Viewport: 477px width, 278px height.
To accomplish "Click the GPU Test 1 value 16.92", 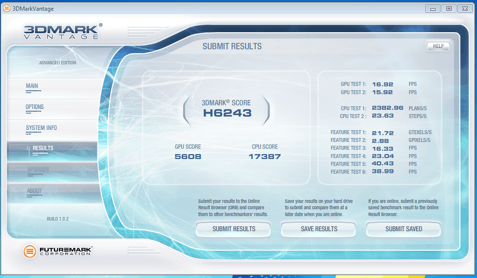I will click(x=382, y=84).
